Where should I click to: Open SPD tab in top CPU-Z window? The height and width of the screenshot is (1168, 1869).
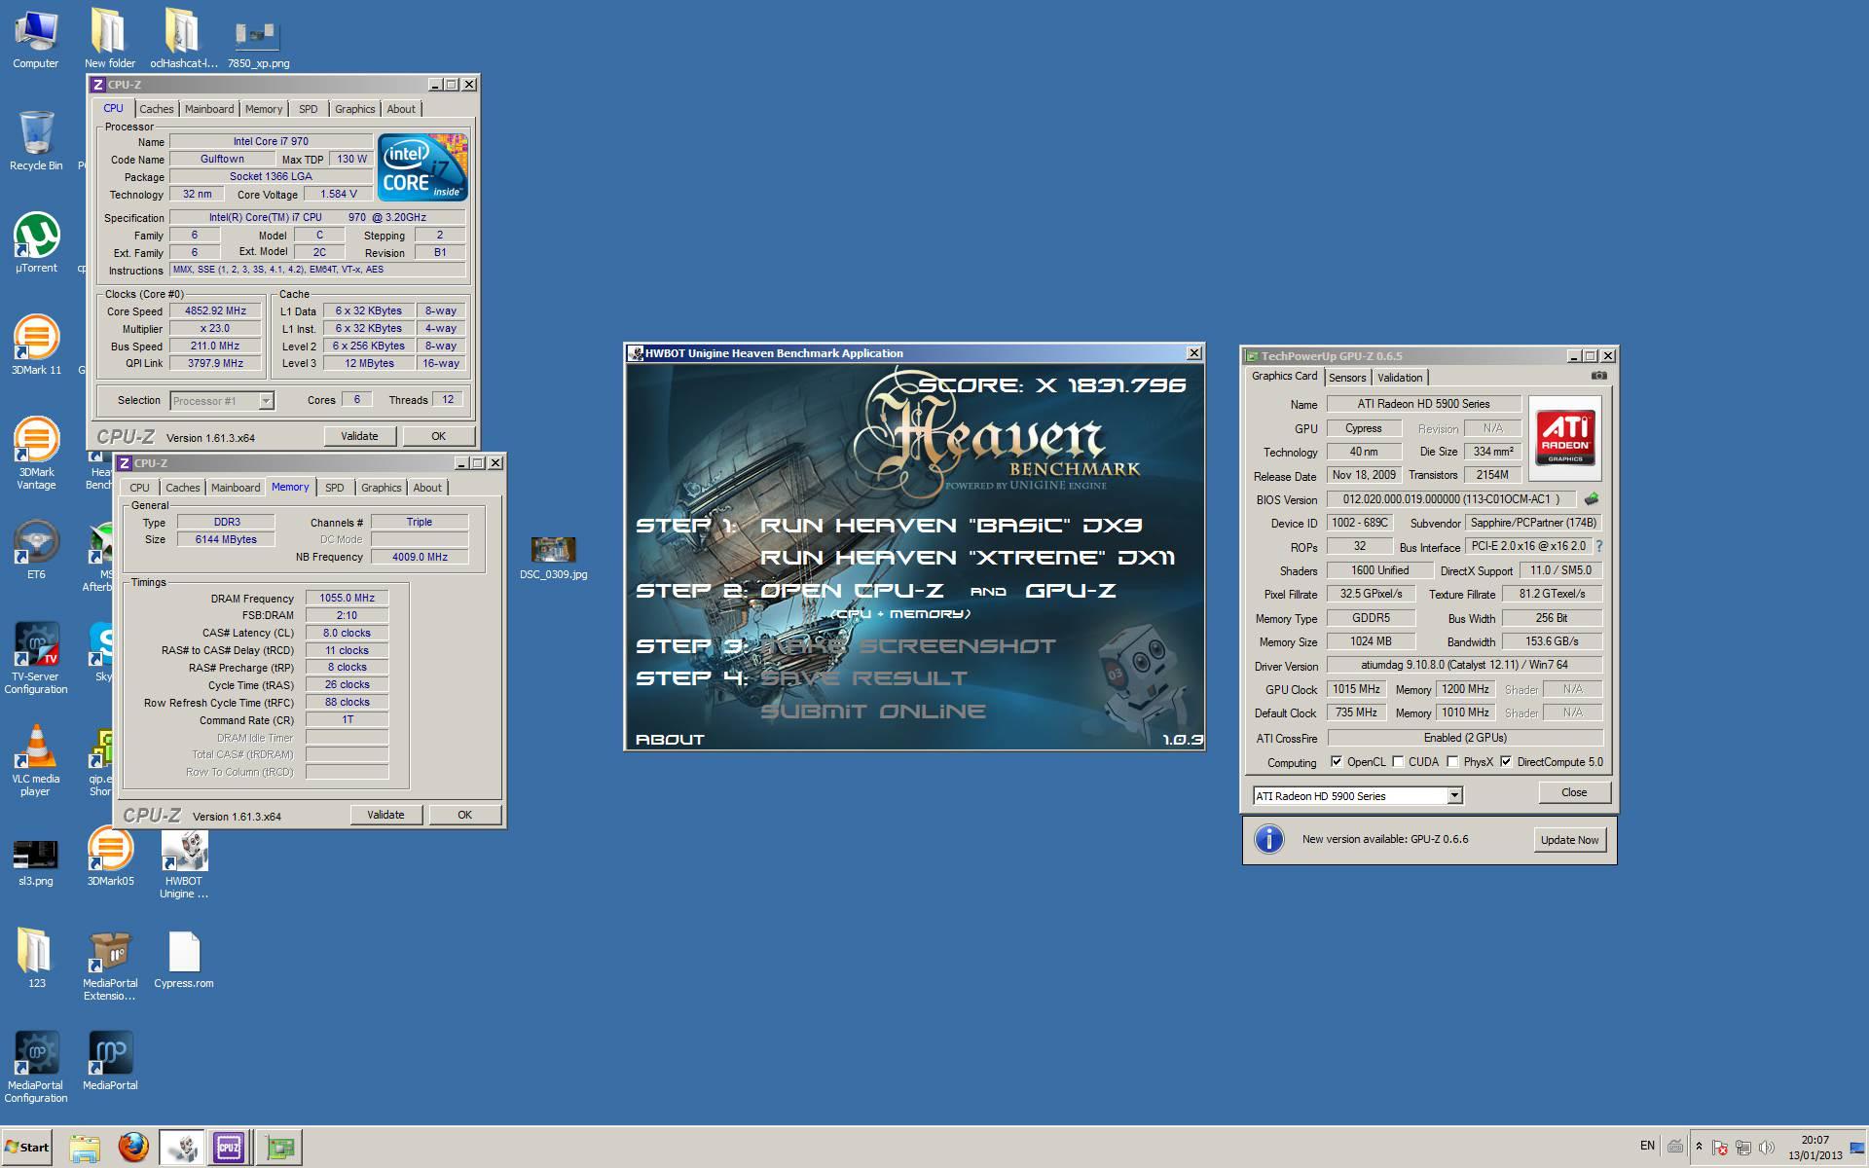click(x=308, y=109)
